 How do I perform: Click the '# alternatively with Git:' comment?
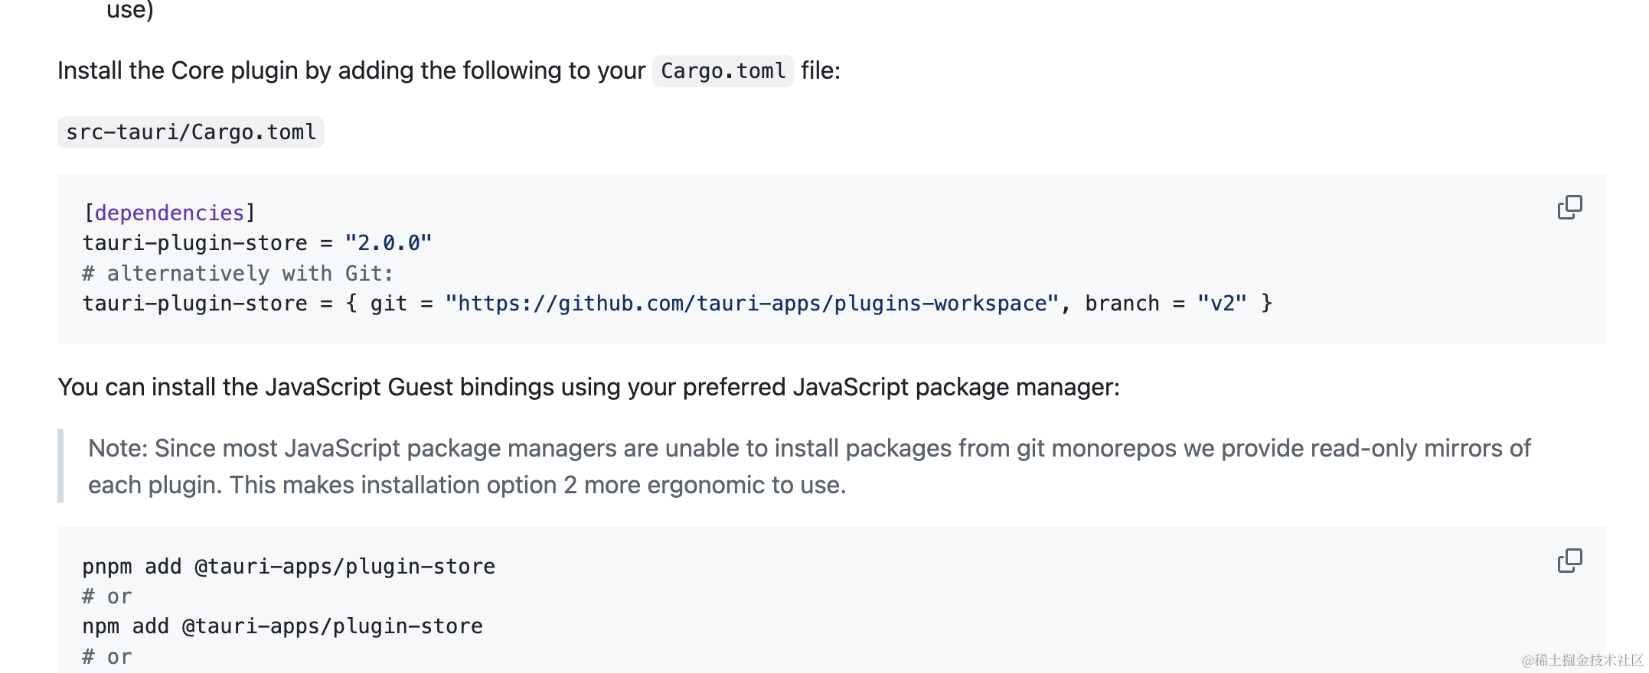tap(237, 274)
